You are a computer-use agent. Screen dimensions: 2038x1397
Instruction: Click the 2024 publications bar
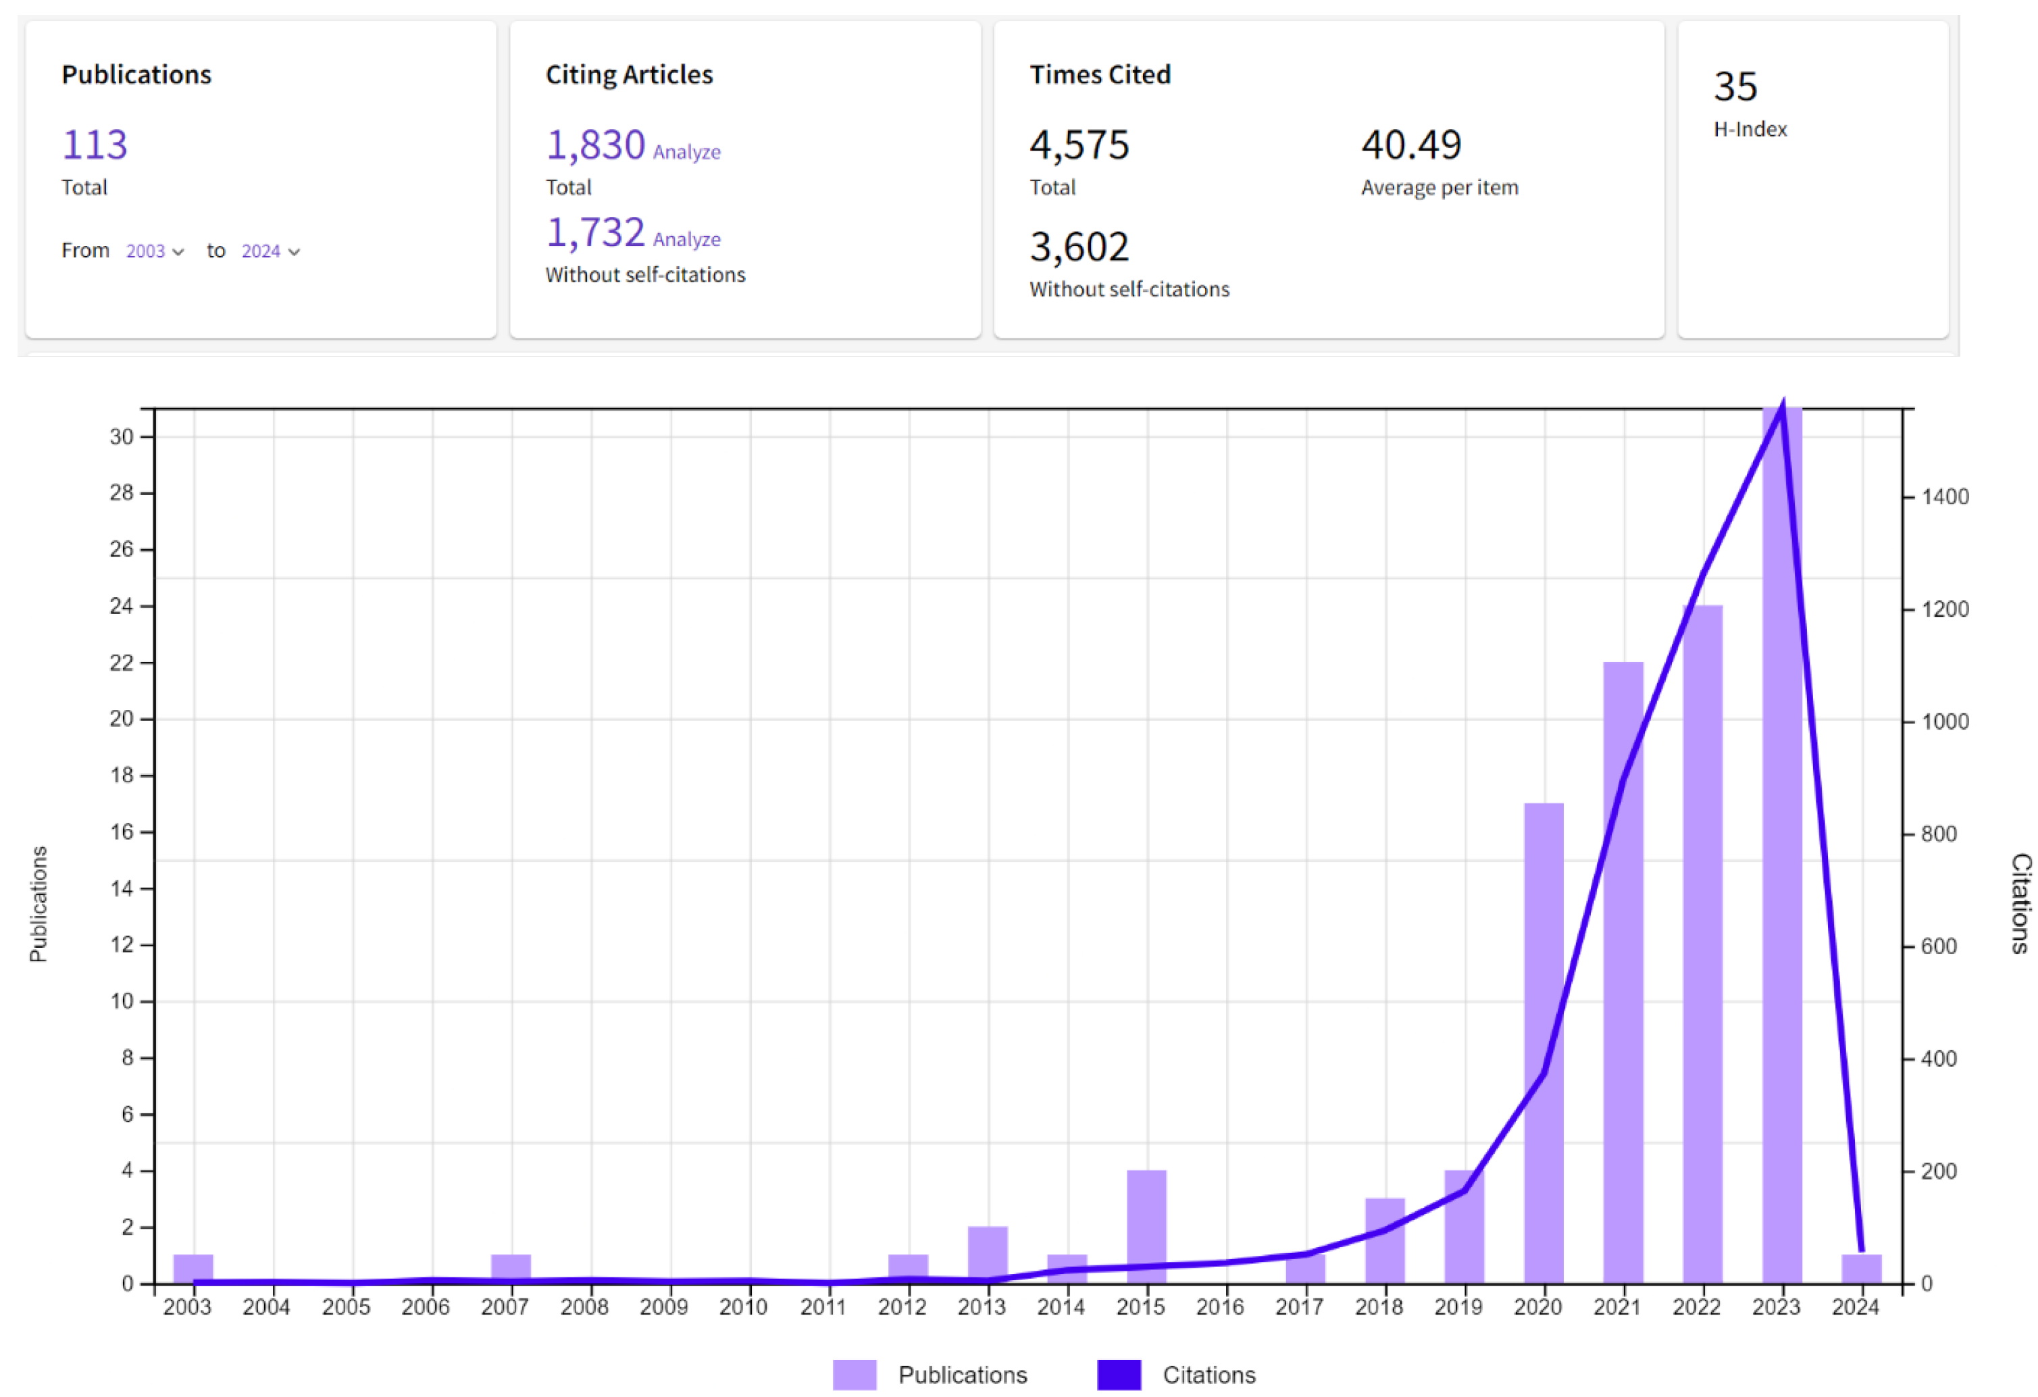[1862, 1269]
